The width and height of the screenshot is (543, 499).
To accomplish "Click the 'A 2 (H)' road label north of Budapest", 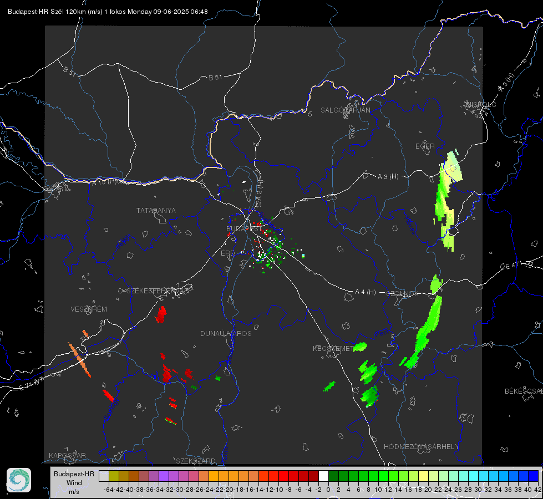I will click(x=260, y=190).
